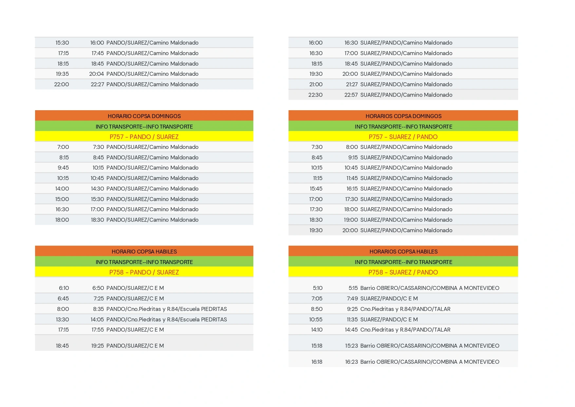The image size is (575, 407).
Task: Click INFO TRANSPORTE bar above P758 – SUAREZ / PANDO
Action: (403, 262)
